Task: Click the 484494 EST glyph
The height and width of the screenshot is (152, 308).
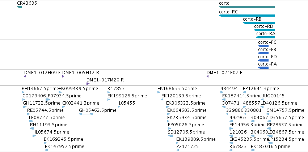Action: (x=222, y=92)
